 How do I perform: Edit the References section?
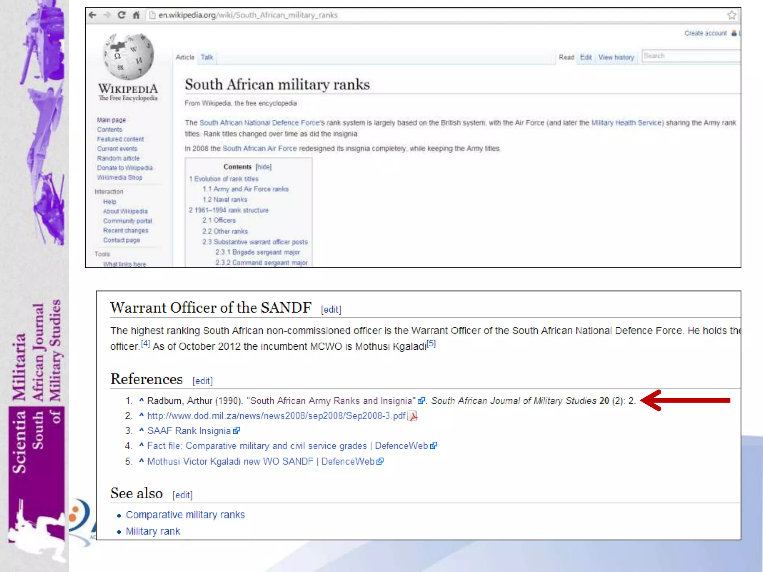click(x=202, y=381)
